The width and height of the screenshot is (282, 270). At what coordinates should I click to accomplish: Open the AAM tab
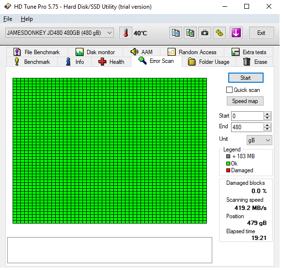click(x=141, y=52)
